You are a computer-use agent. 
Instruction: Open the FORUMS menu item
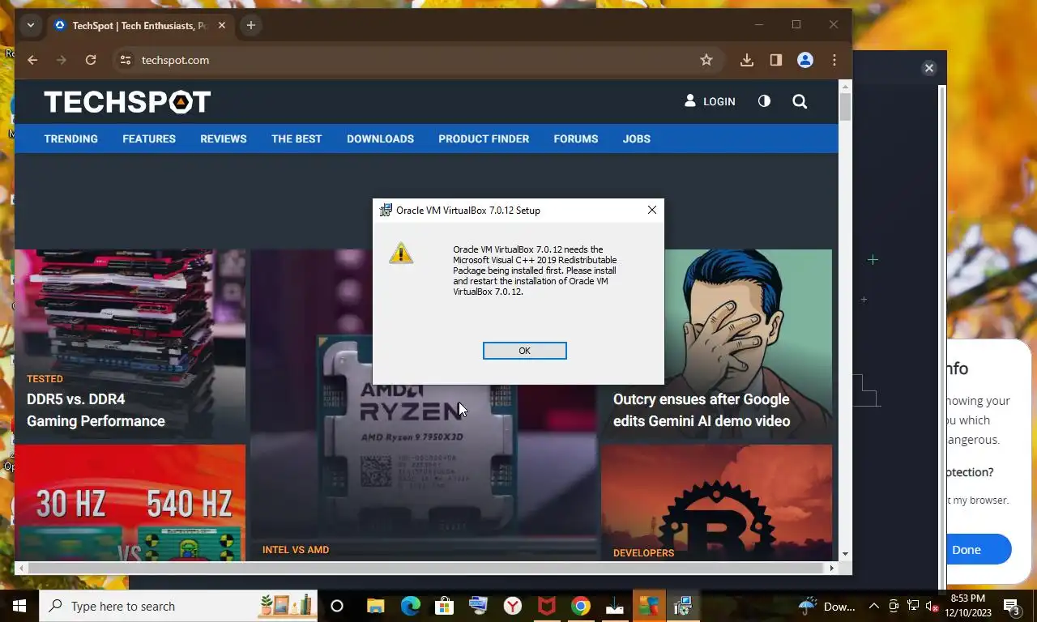pyautogui.click(x=576, y=138)
